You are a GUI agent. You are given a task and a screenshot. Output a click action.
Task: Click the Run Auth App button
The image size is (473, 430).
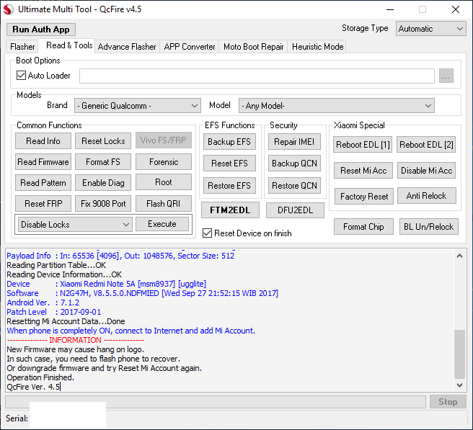[x=41, y=30]
